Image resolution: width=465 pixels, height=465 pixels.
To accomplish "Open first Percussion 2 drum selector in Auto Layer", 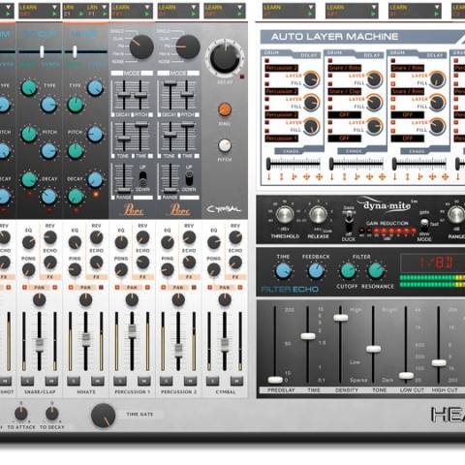I will (x=282, y=68).
